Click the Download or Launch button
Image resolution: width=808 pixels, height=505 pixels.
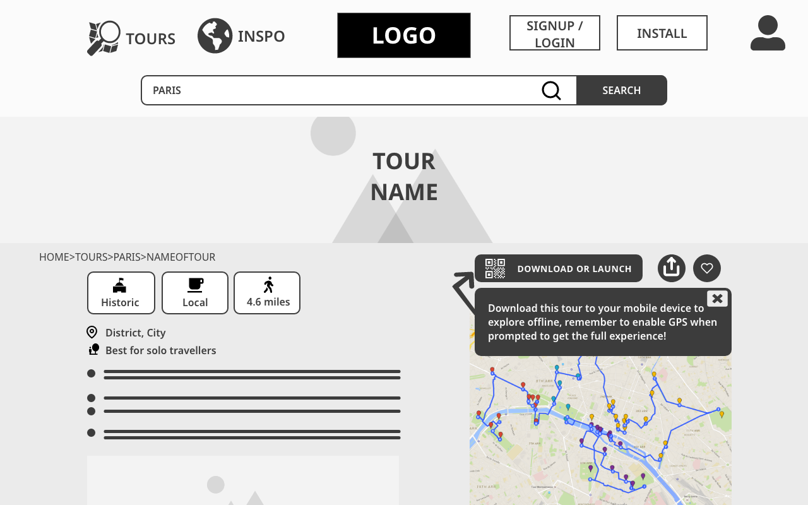point(574,269)
